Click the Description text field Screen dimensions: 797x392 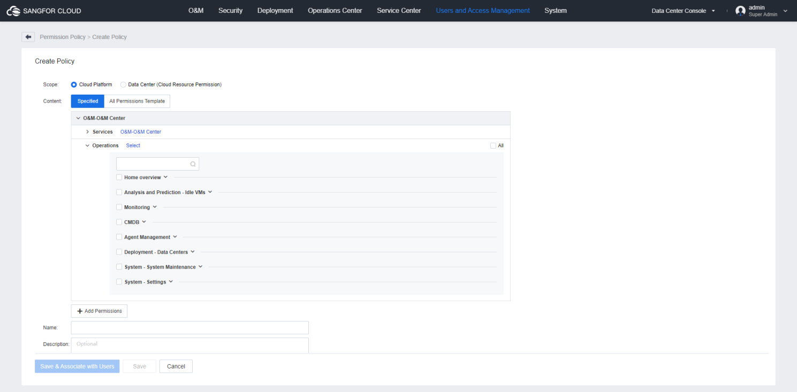coord(190,345)
